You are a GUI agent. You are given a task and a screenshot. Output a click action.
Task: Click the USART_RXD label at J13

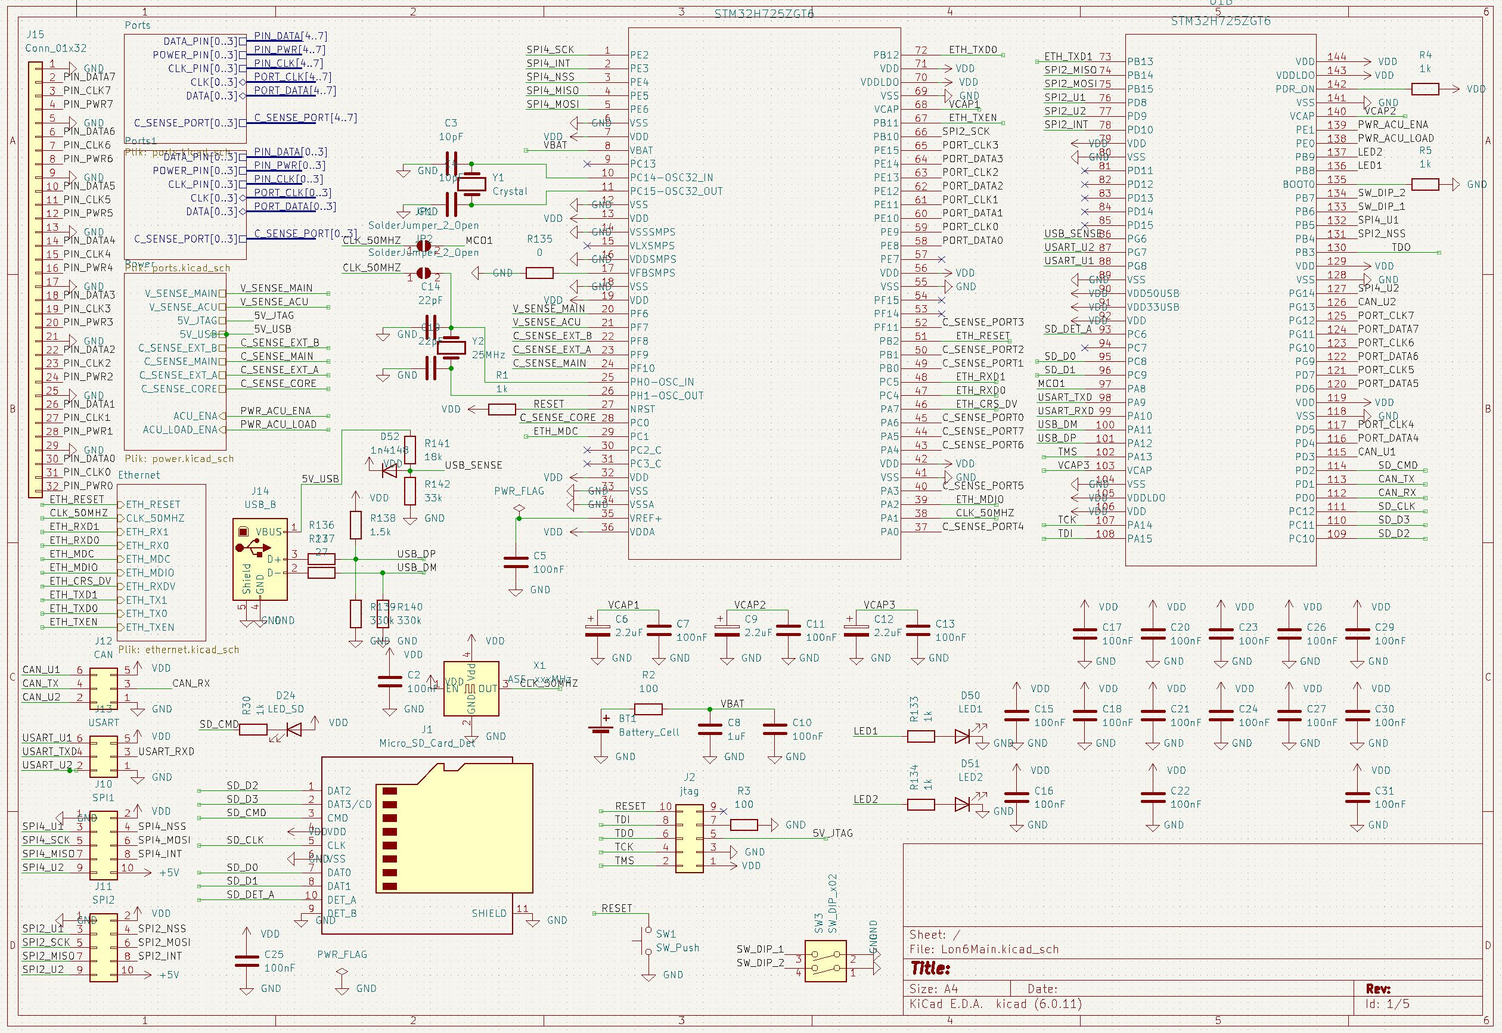(x=166, y=751)
